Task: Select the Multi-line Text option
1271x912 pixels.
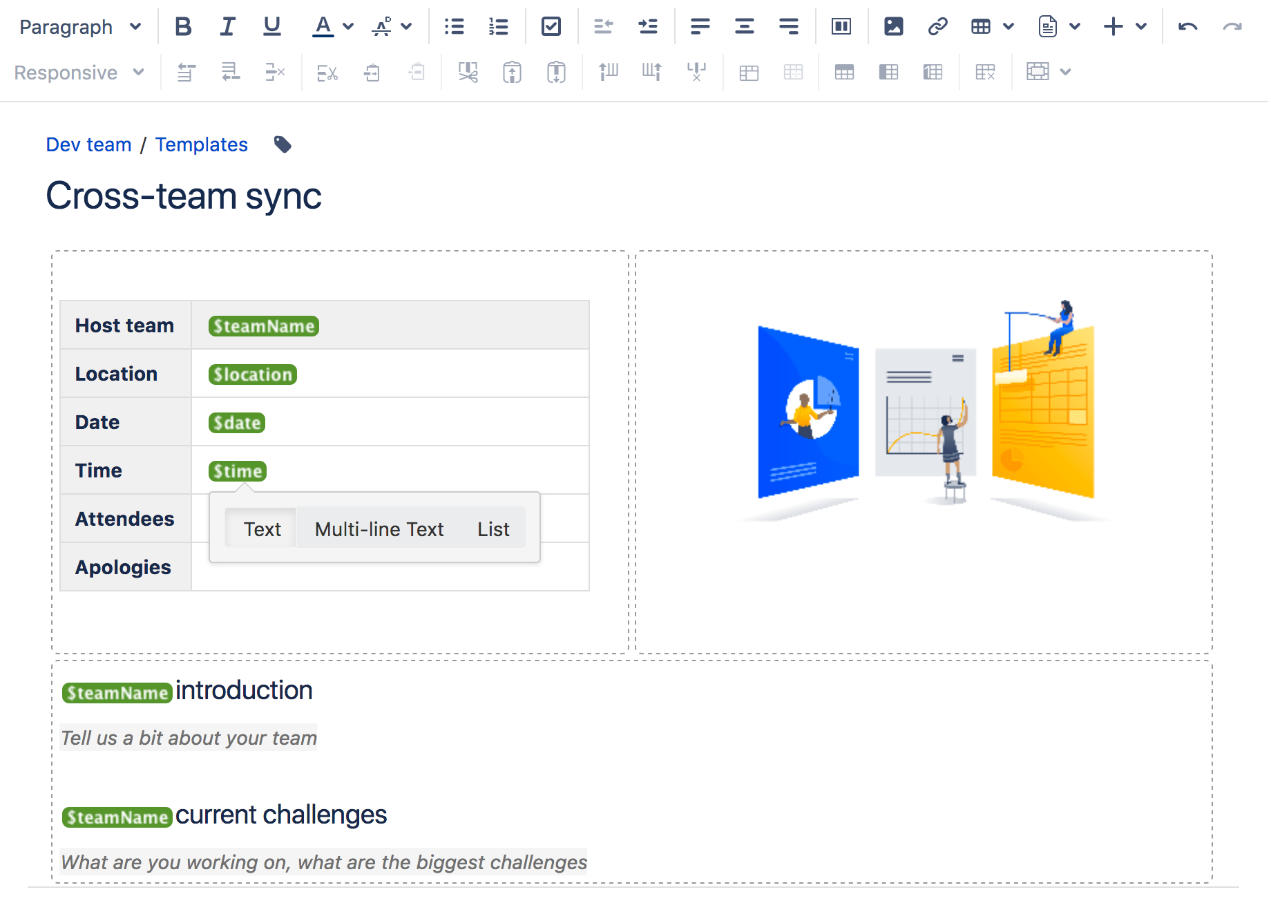Action: 379,529
